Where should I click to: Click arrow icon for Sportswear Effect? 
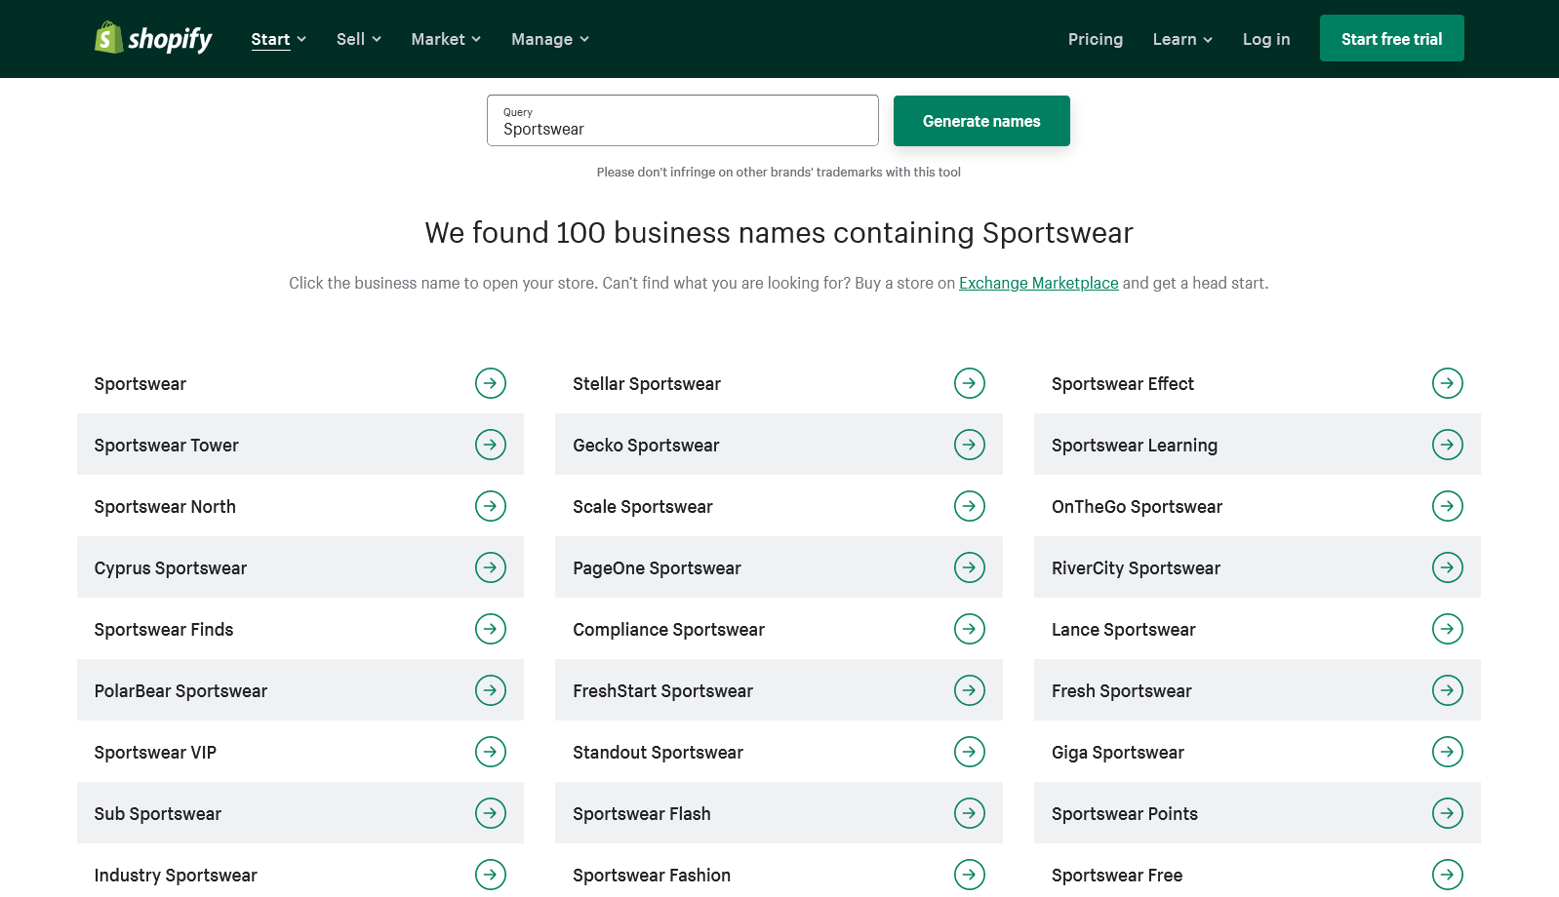(x=1447, y=383)
